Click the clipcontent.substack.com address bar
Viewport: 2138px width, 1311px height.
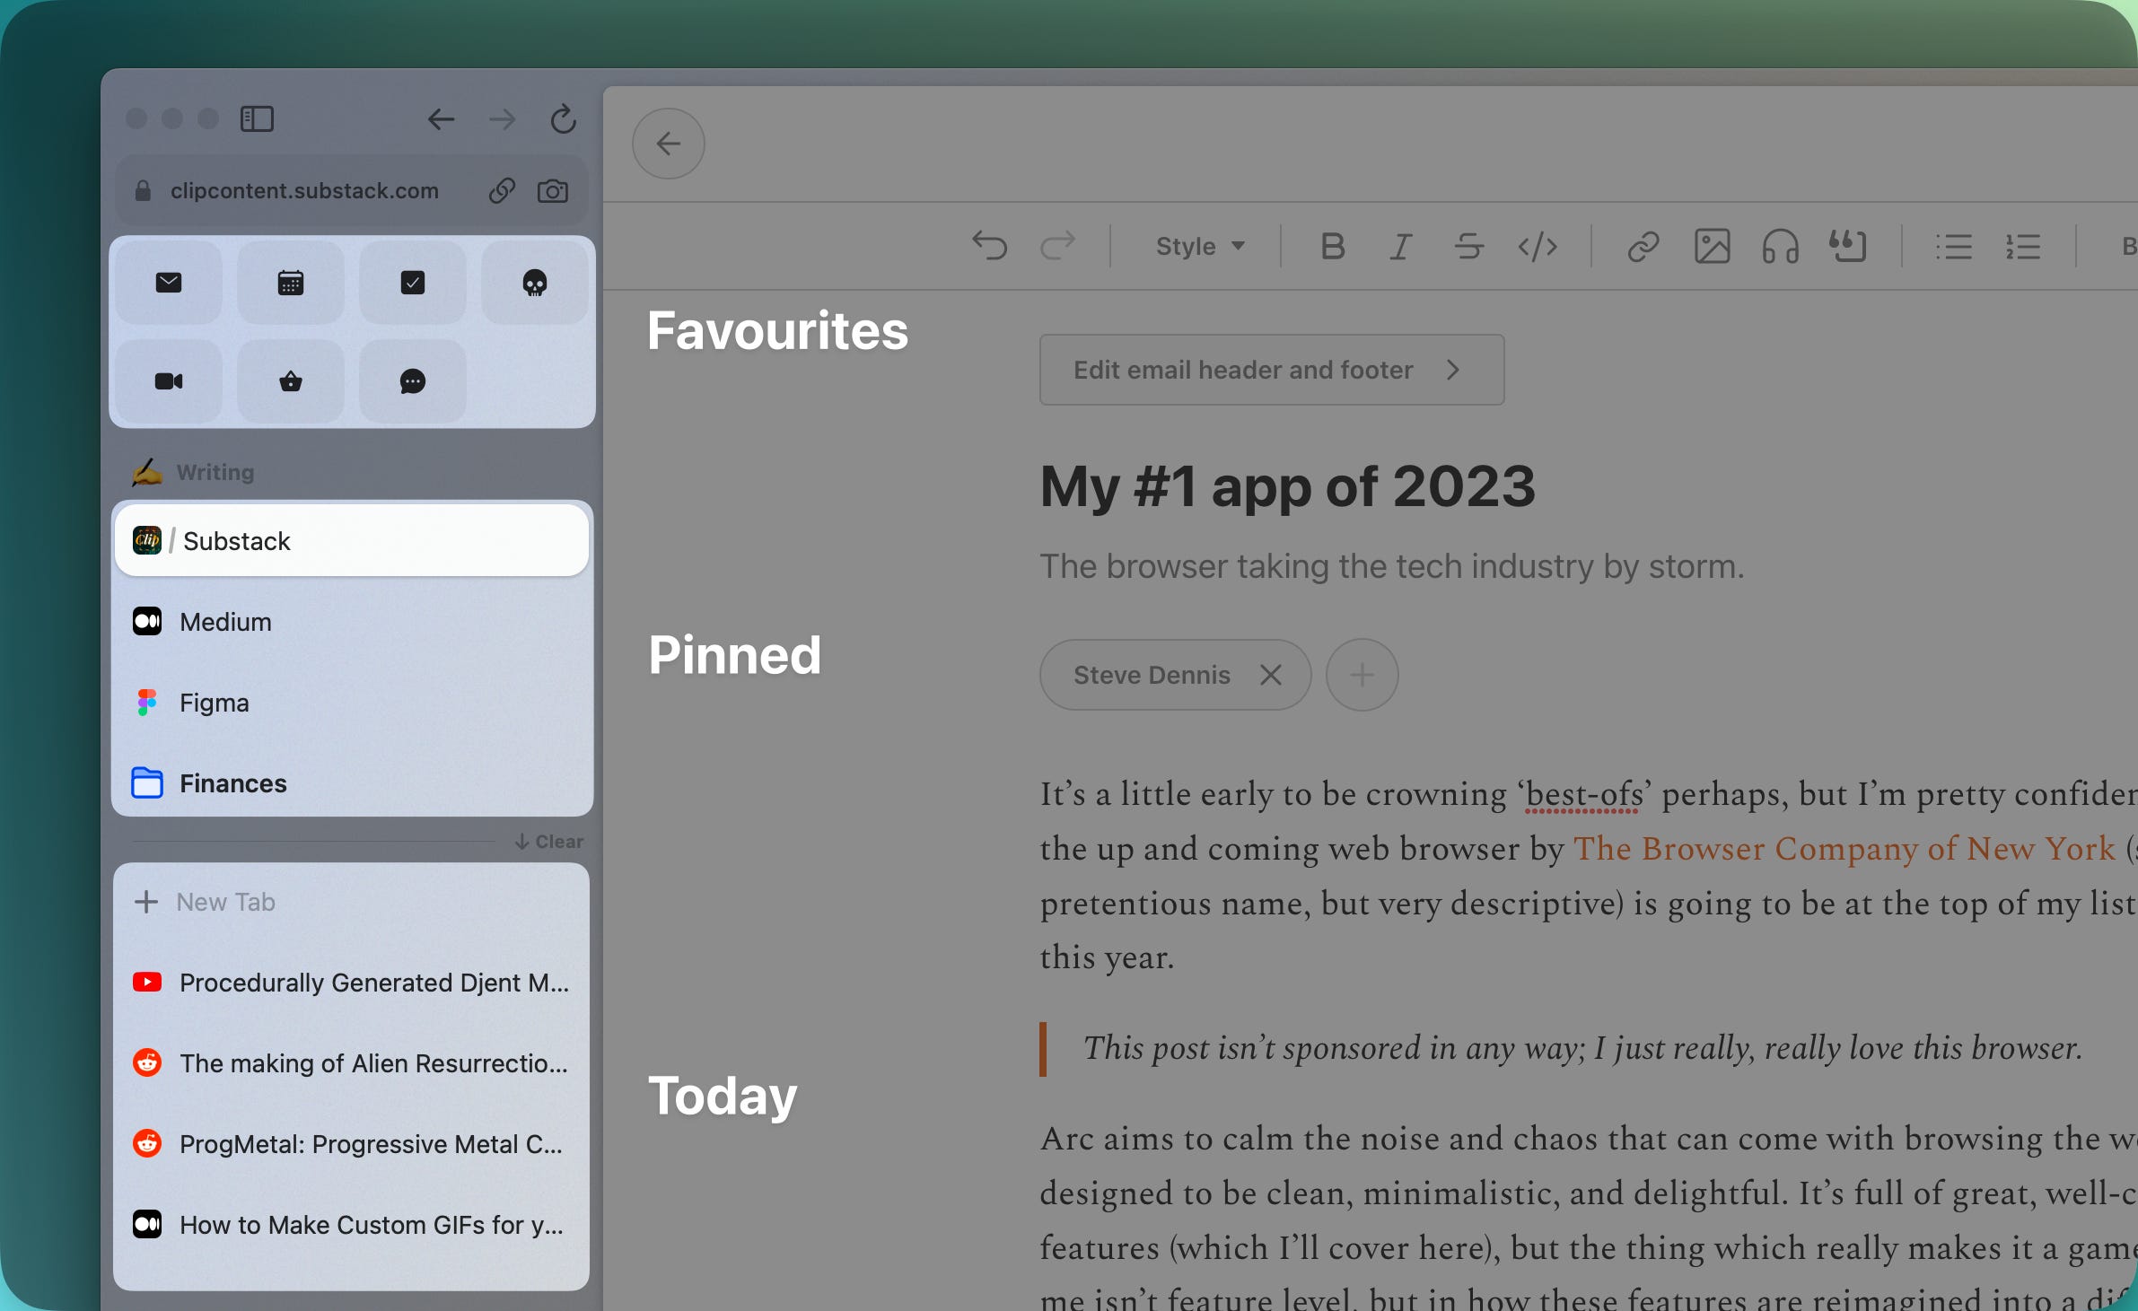pyautogui.click(x=352, y=190)
